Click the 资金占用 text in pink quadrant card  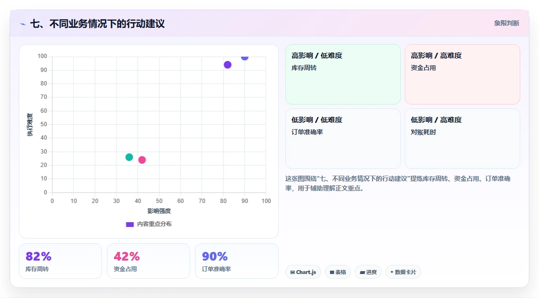423,68
